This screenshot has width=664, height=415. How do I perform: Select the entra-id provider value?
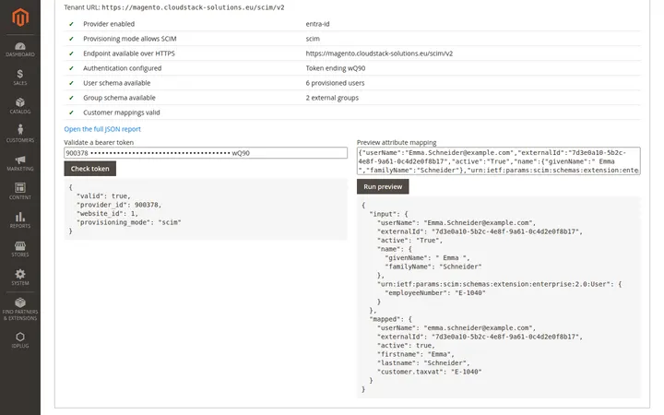[x=317, y=24]
